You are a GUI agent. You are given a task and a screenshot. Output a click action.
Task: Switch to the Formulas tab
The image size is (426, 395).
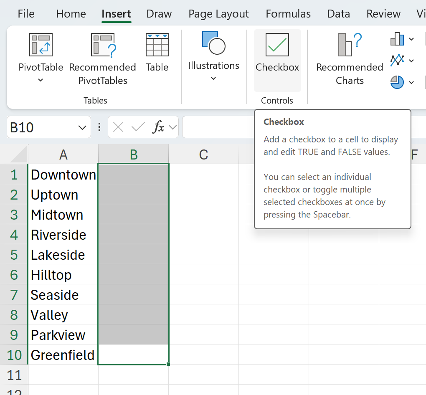coord(288,14)
